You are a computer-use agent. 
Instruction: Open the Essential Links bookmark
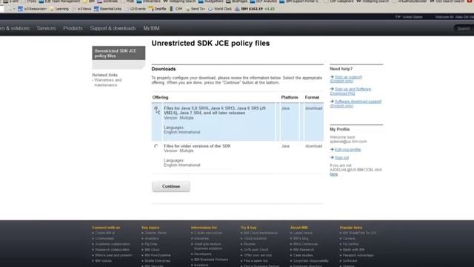107,9
